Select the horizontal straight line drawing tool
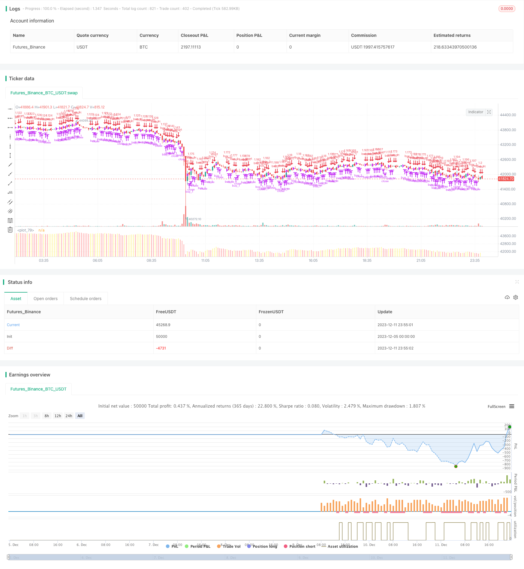This screenshot has width=524, height=569. click(x=10, y=109)
